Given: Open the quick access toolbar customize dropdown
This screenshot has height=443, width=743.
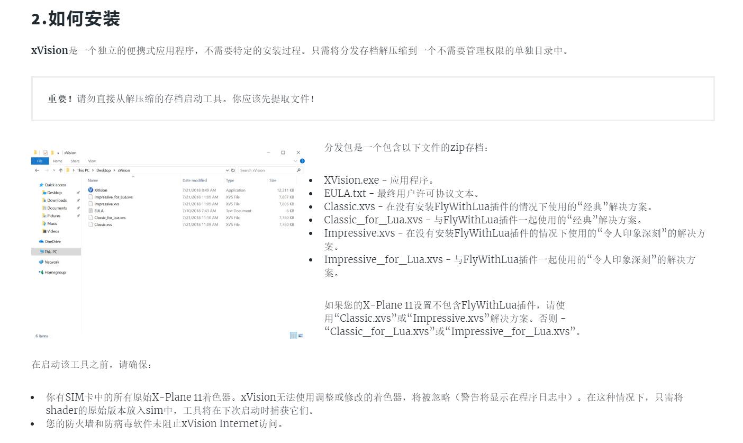Looking at the screenshot, I should (58, 153).
